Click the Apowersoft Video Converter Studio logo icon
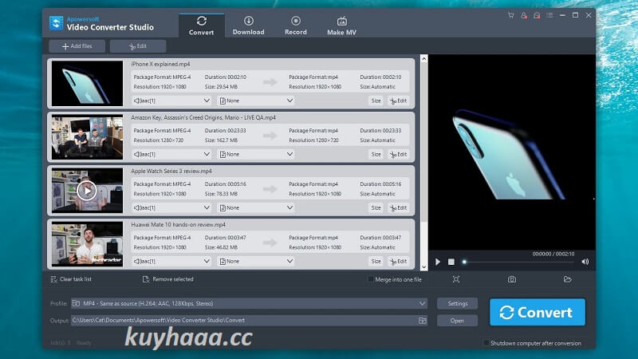The height and width of the screenshot is (359, 638). tap(56, 23)
